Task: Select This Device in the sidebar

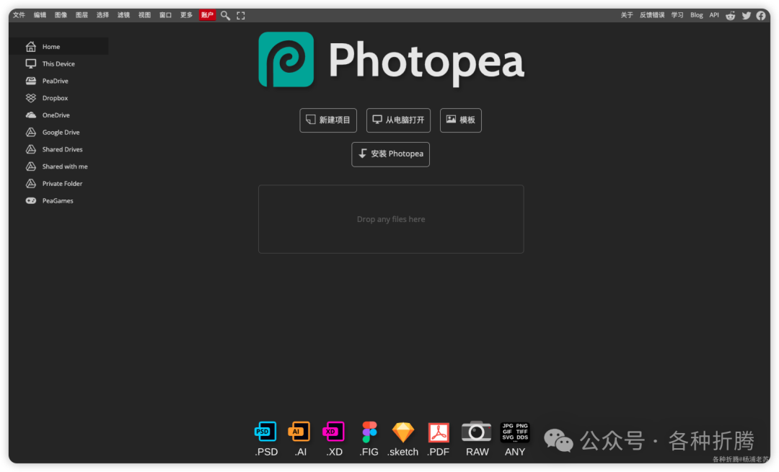Action: [x=58, y=63]
